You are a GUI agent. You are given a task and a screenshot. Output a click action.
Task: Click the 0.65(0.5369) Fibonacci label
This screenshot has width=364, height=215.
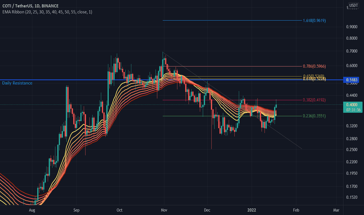[x=314, y=76]
